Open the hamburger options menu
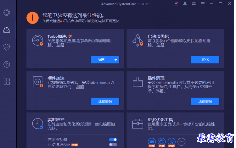The width and height of the screenshot is (236, 148). pos(203,4)
